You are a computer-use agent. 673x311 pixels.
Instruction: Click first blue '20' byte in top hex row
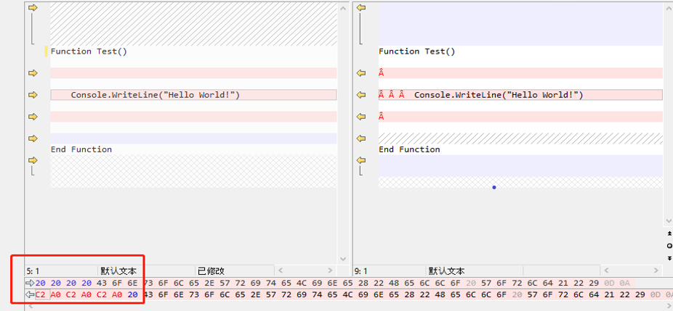click(41, 283)
